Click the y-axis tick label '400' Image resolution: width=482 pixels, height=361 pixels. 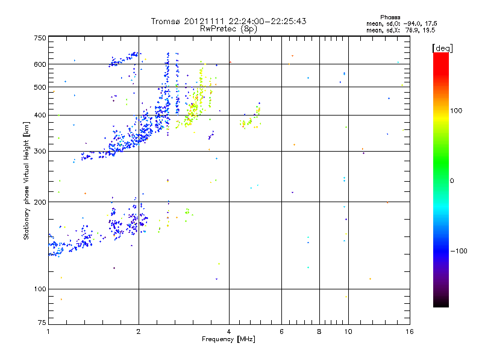tap(40, 116)
